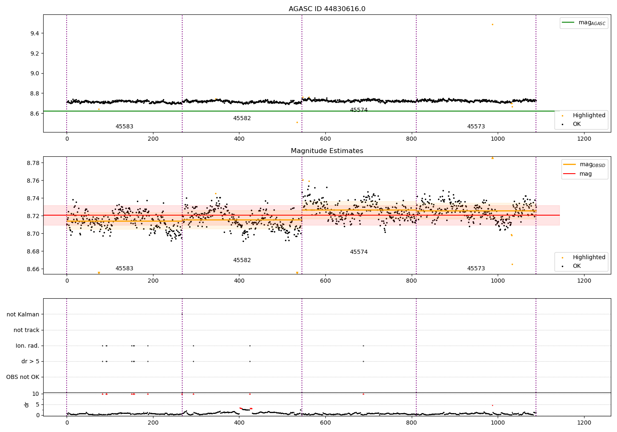Screen dimensions: 617x432
Task: Click the red line sample beside 'mag' legend entry
Action: click(x=570, y=174)
